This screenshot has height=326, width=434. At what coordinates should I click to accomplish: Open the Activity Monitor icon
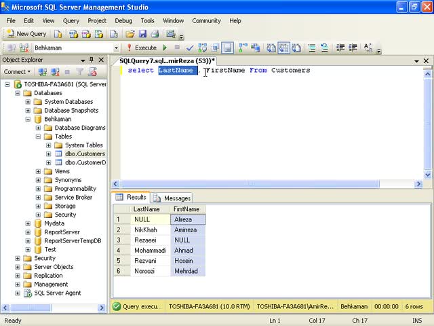171,34
